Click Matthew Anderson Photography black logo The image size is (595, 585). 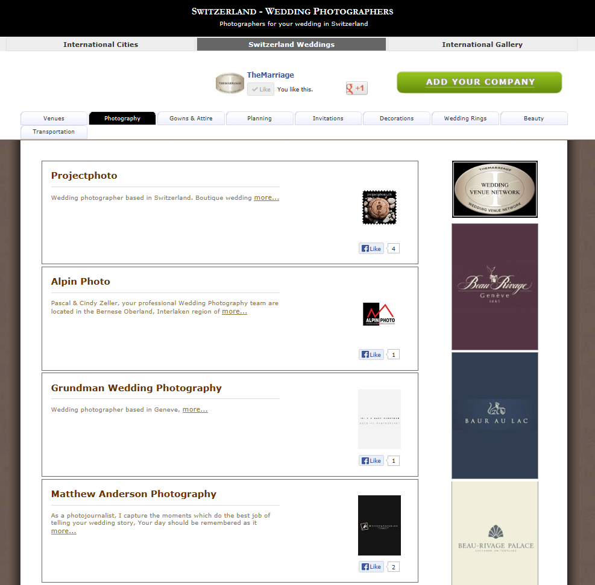[x=379, y=525]
